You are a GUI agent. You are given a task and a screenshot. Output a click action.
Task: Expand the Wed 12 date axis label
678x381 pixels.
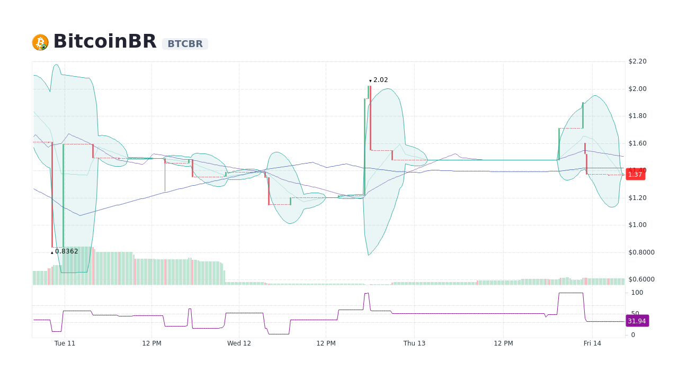pyautogui.click(x=239, y=343)
